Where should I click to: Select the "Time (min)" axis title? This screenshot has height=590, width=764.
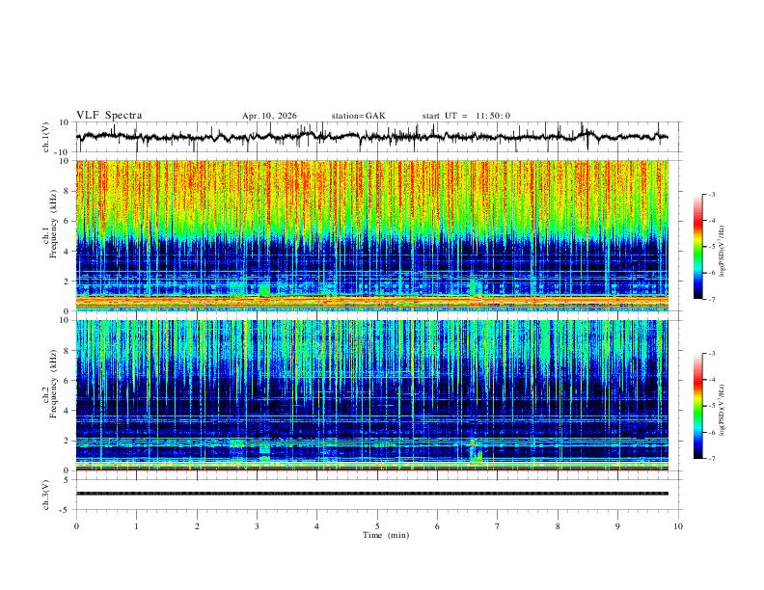[x=386, y=535]
